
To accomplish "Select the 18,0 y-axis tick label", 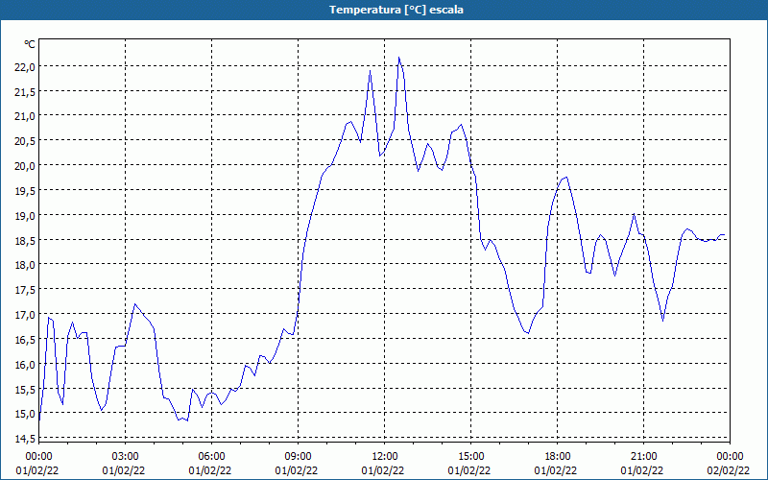I will point(25,266).
